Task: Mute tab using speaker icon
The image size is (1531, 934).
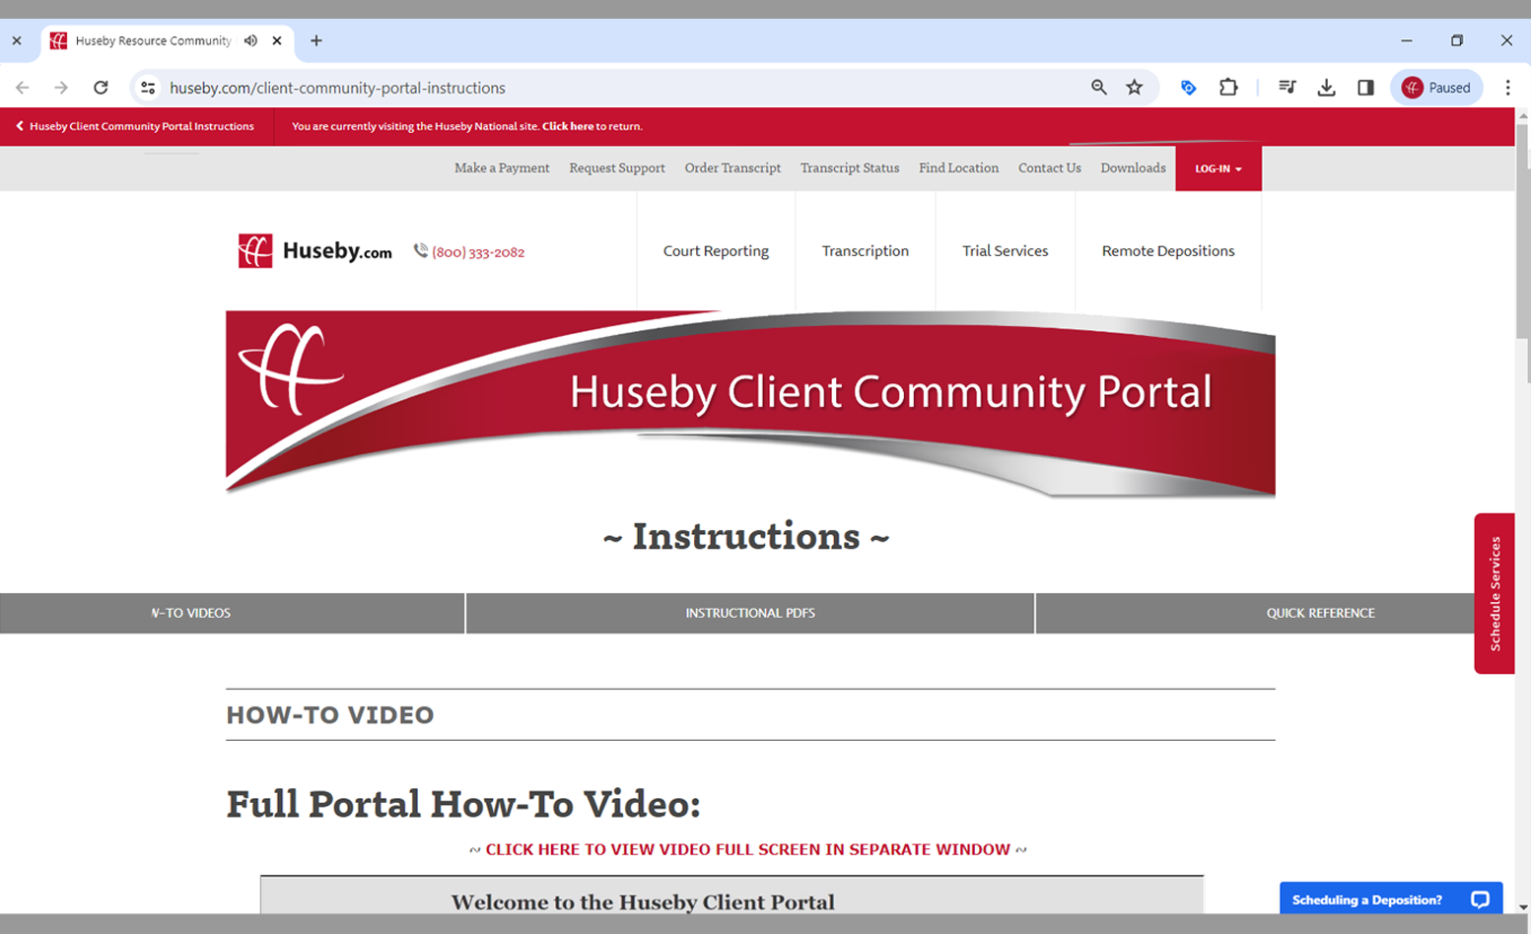Action: click(250, 40)
